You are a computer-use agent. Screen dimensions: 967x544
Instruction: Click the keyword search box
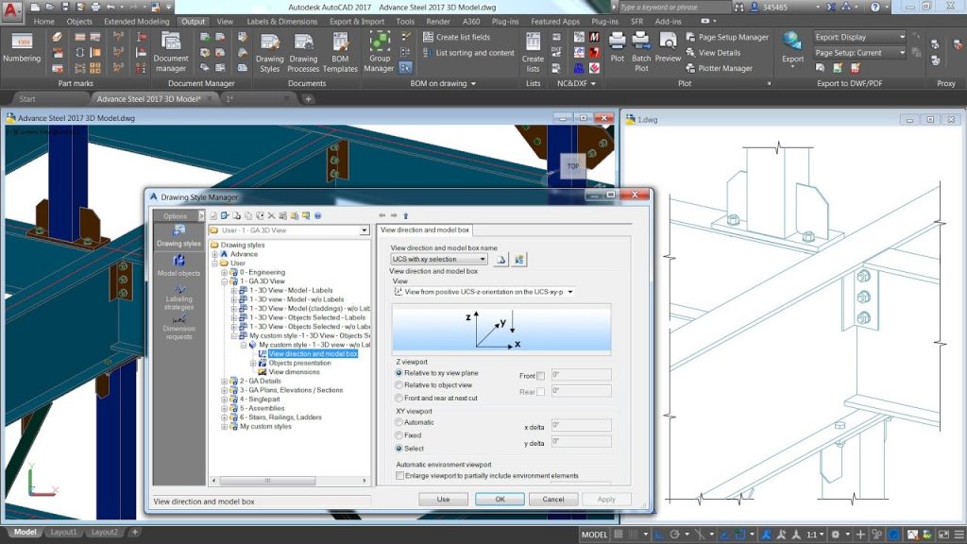click(x=674, y=8)
